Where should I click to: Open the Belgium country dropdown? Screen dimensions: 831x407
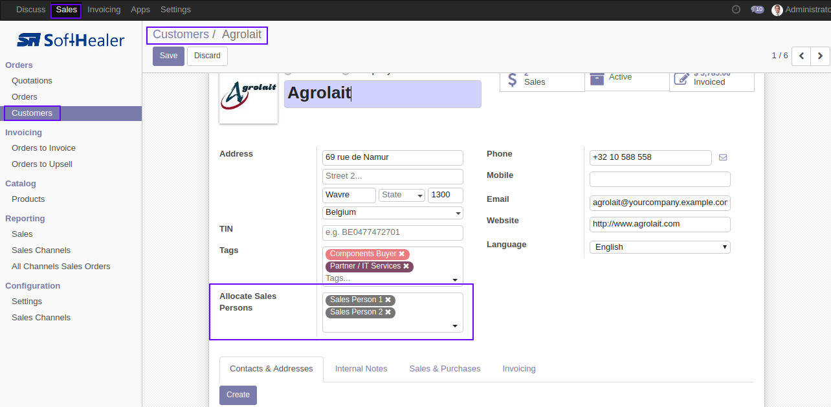[x=393, y=213]
